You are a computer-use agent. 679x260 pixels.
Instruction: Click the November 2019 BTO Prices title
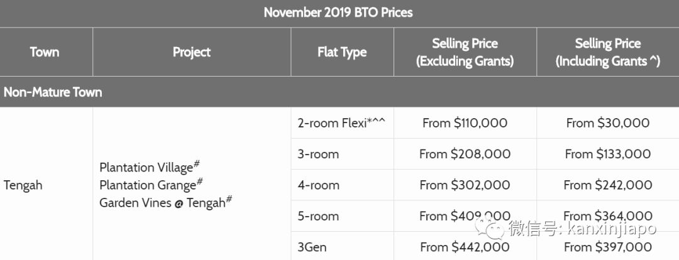tap(338, 13)
